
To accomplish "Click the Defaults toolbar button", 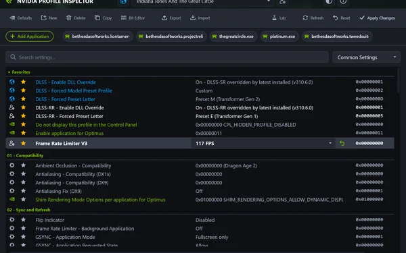I will [21, 18].
